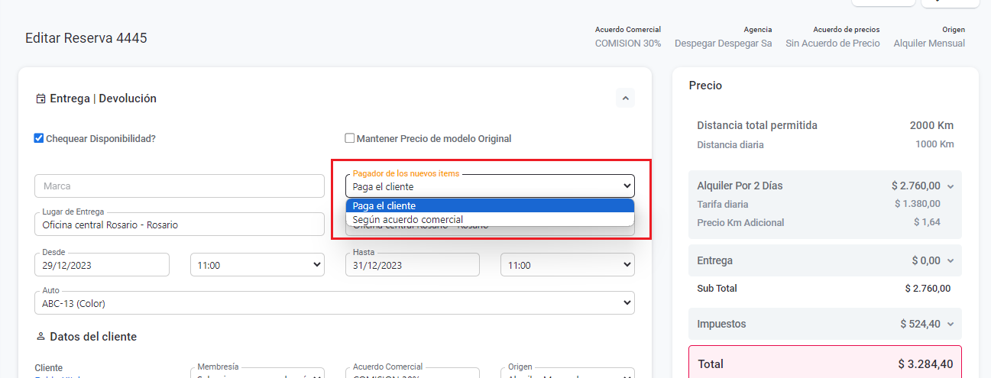Viewport: 991px width, 378px height.
Task: Open the Auto vehicle dropdown
Action: [334, 303]
